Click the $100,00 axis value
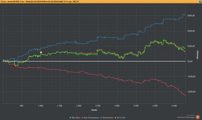 pyautogui.click(x=191, y=46)
